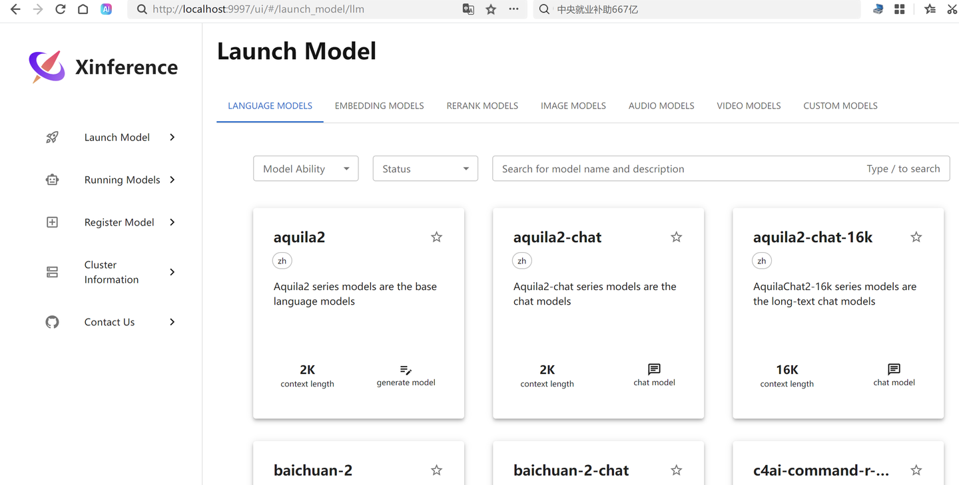Click the browser translate page icon

(468, 9)
